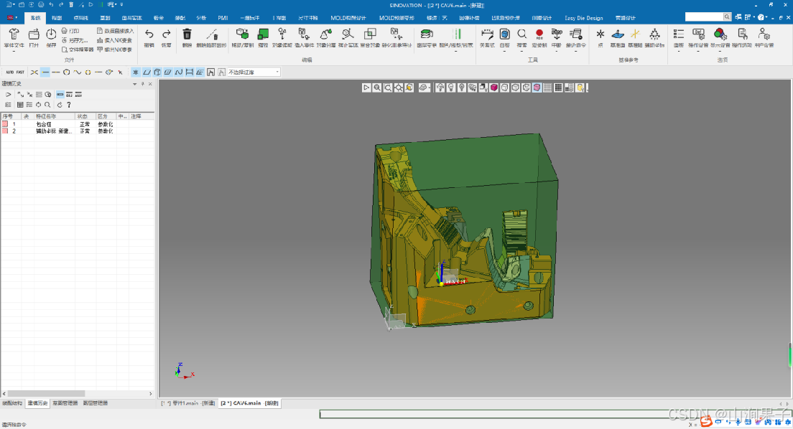
Task: Click the 基准面 datum plane icon
Action: tap(617, 33)
